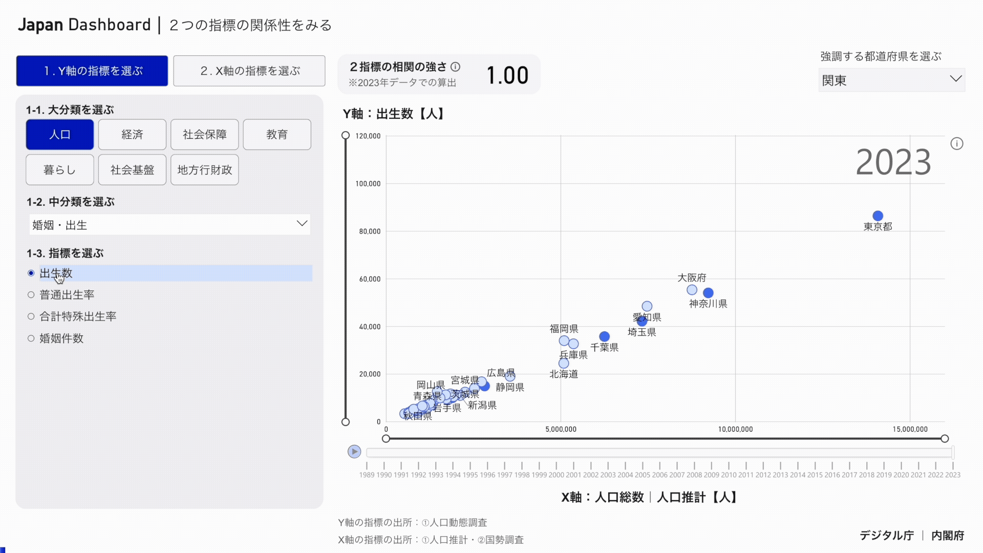Click the Y軸:出生数【人】 label
Image resolution: width=983 pixels, height=553 pixels.
[x=393, y=114]
